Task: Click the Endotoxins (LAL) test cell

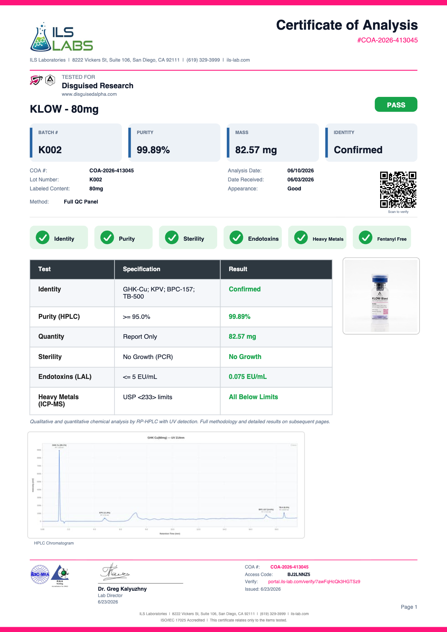Action: coord(72,377)
